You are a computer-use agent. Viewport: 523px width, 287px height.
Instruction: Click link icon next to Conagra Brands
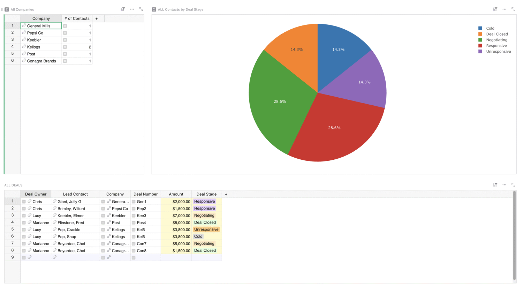(24, 60)
